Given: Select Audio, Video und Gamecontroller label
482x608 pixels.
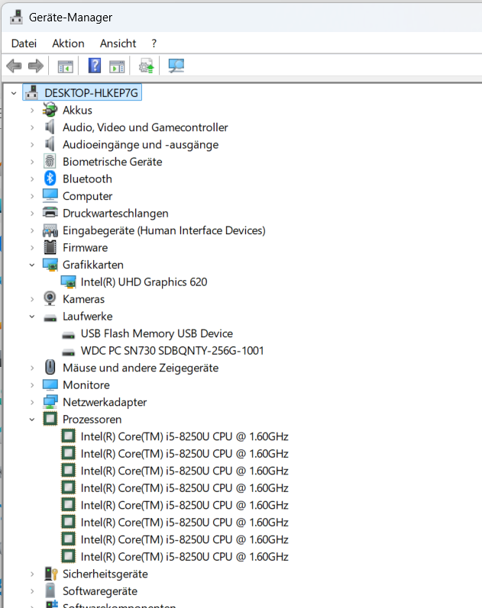Looking at the screenshot, I should 146,127.
